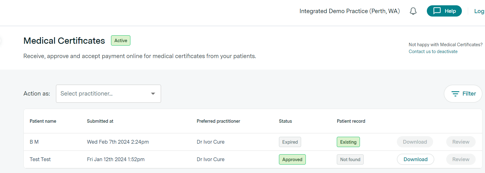Click the Patient name column header
This screenshot has width=485, height=173.
tap(43, 121)
